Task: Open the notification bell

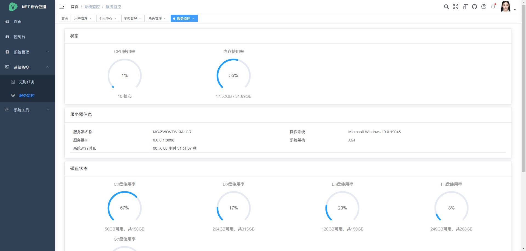Action: coord(493,7)
